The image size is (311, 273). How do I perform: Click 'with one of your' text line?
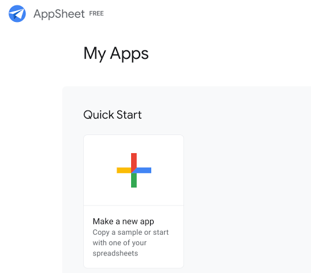click(120, 243)
